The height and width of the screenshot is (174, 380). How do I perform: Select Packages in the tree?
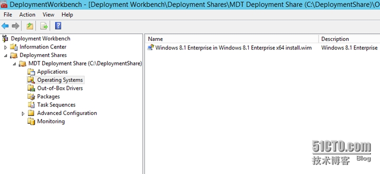(x=49, y=97)
